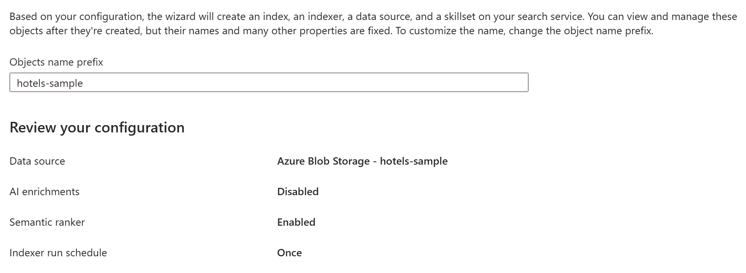Click the Azure Blob Storage - hotels-sample value
The width and height of the screenshot is (746, 273).
click(x=362, y=161)
